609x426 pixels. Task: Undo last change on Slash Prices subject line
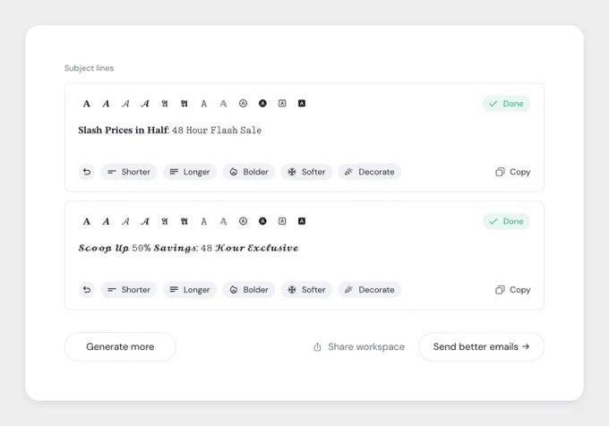[x=87, y=172]
